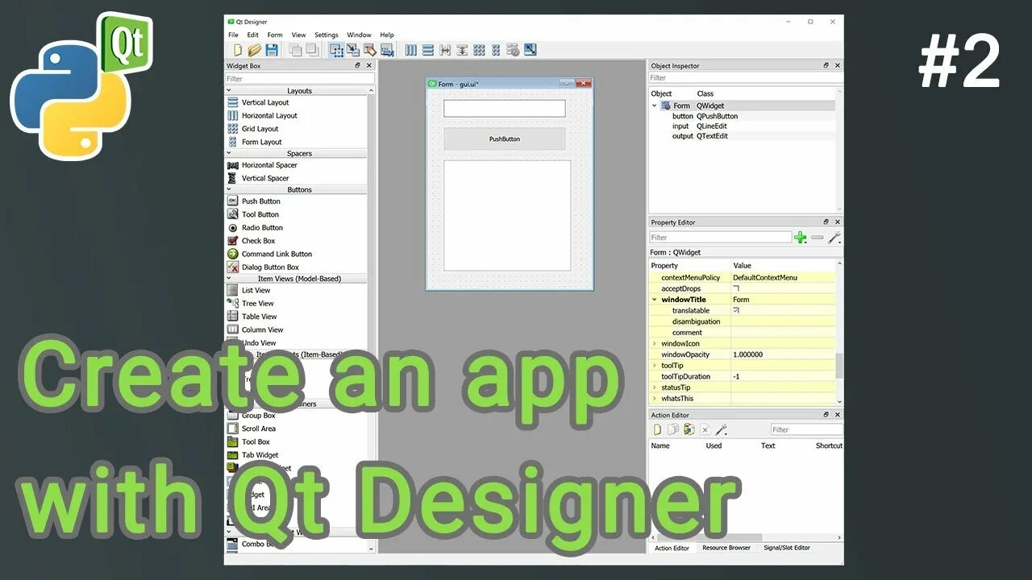Add dynamic property with green plus icon
This screenshot has width=1032, height=580.
tap(800, 238)
